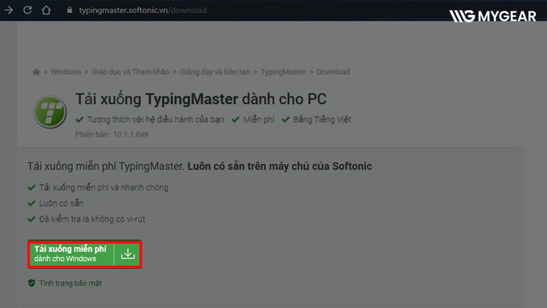Viewport: 547px width, 308px height.
Task: Click the browser forward arrow icon
Action: point(9,10)
